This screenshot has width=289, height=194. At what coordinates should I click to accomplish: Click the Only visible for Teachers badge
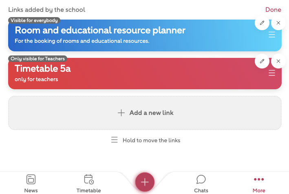38,59
